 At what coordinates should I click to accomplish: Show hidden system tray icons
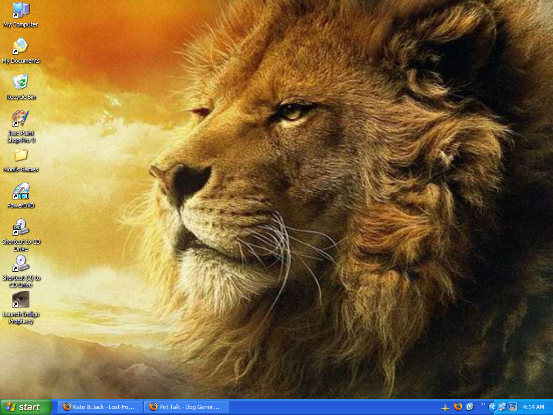pos(493,407)
